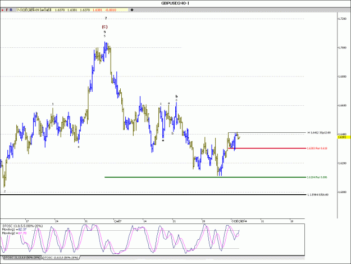Click the DTOSC 13,8,5,5 (80%-20%) indicator title

(22, 226)
